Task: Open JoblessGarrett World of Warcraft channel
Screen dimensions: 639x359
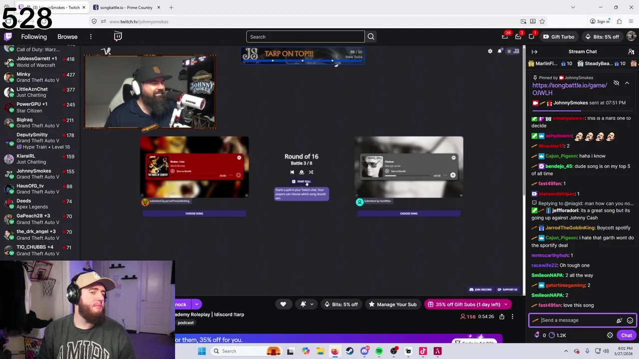Action: pyautogui.click(x=40, y=62)
